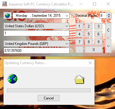Click the USD amount field showing 1

coord(37,33)
